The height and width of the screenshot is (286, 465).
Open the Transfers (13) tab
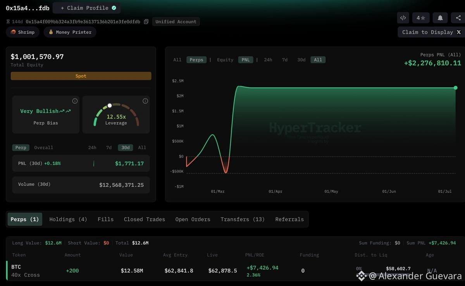click(243, 219)
